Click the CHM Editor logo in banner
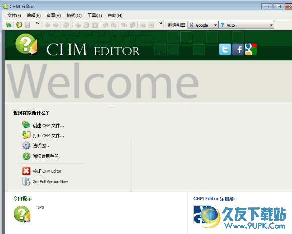Viewport: 292px width, 234px height. (26, 45)
